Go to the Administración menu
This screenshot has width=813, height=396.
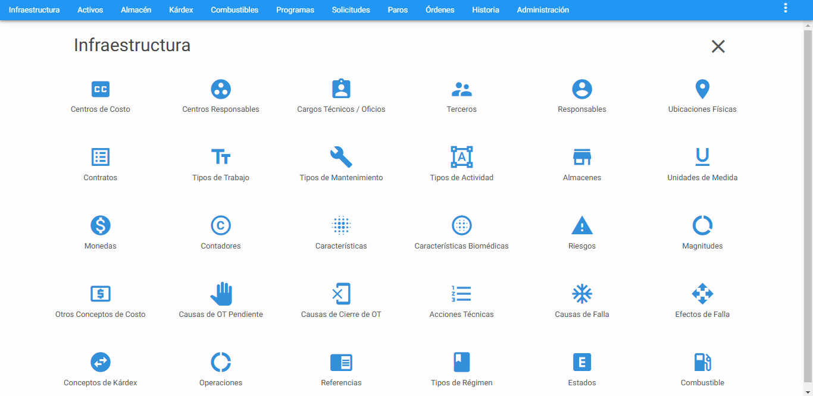pos(543,10)
